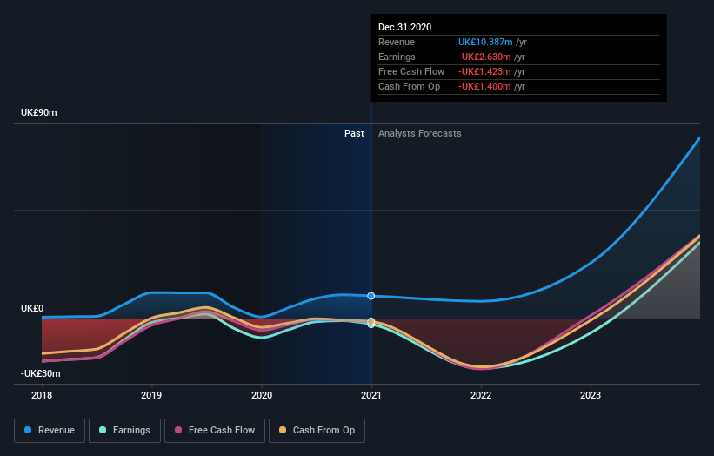Image resolution: width=714 pixels, height=456 pixels.
Task: Toggle the Free Cash Flow legend button
Action: [215, 431]
